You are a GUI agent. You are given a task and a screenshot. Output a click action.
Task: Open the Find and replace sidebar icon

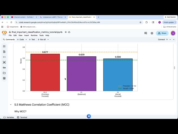coord(4,52)
